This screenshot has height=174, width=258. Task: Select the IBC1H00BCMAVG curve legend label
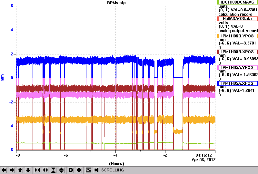tap(237, 2)
